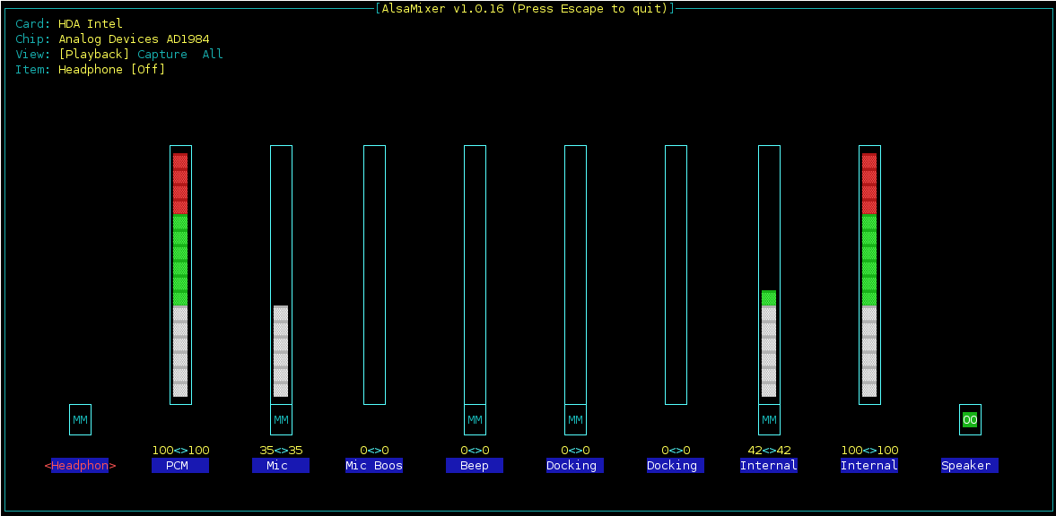
Task: Toggle the Internal 42<>42 mute box
Action: point(769,420)
